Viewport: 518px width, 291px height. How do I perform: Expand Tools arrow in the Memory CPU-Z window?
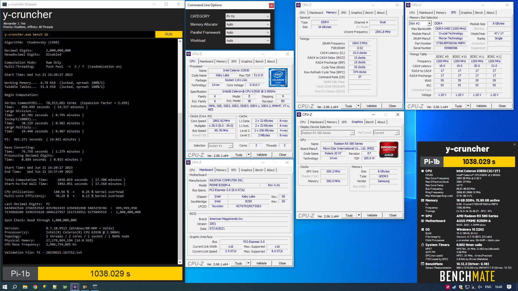coord(358,106)
